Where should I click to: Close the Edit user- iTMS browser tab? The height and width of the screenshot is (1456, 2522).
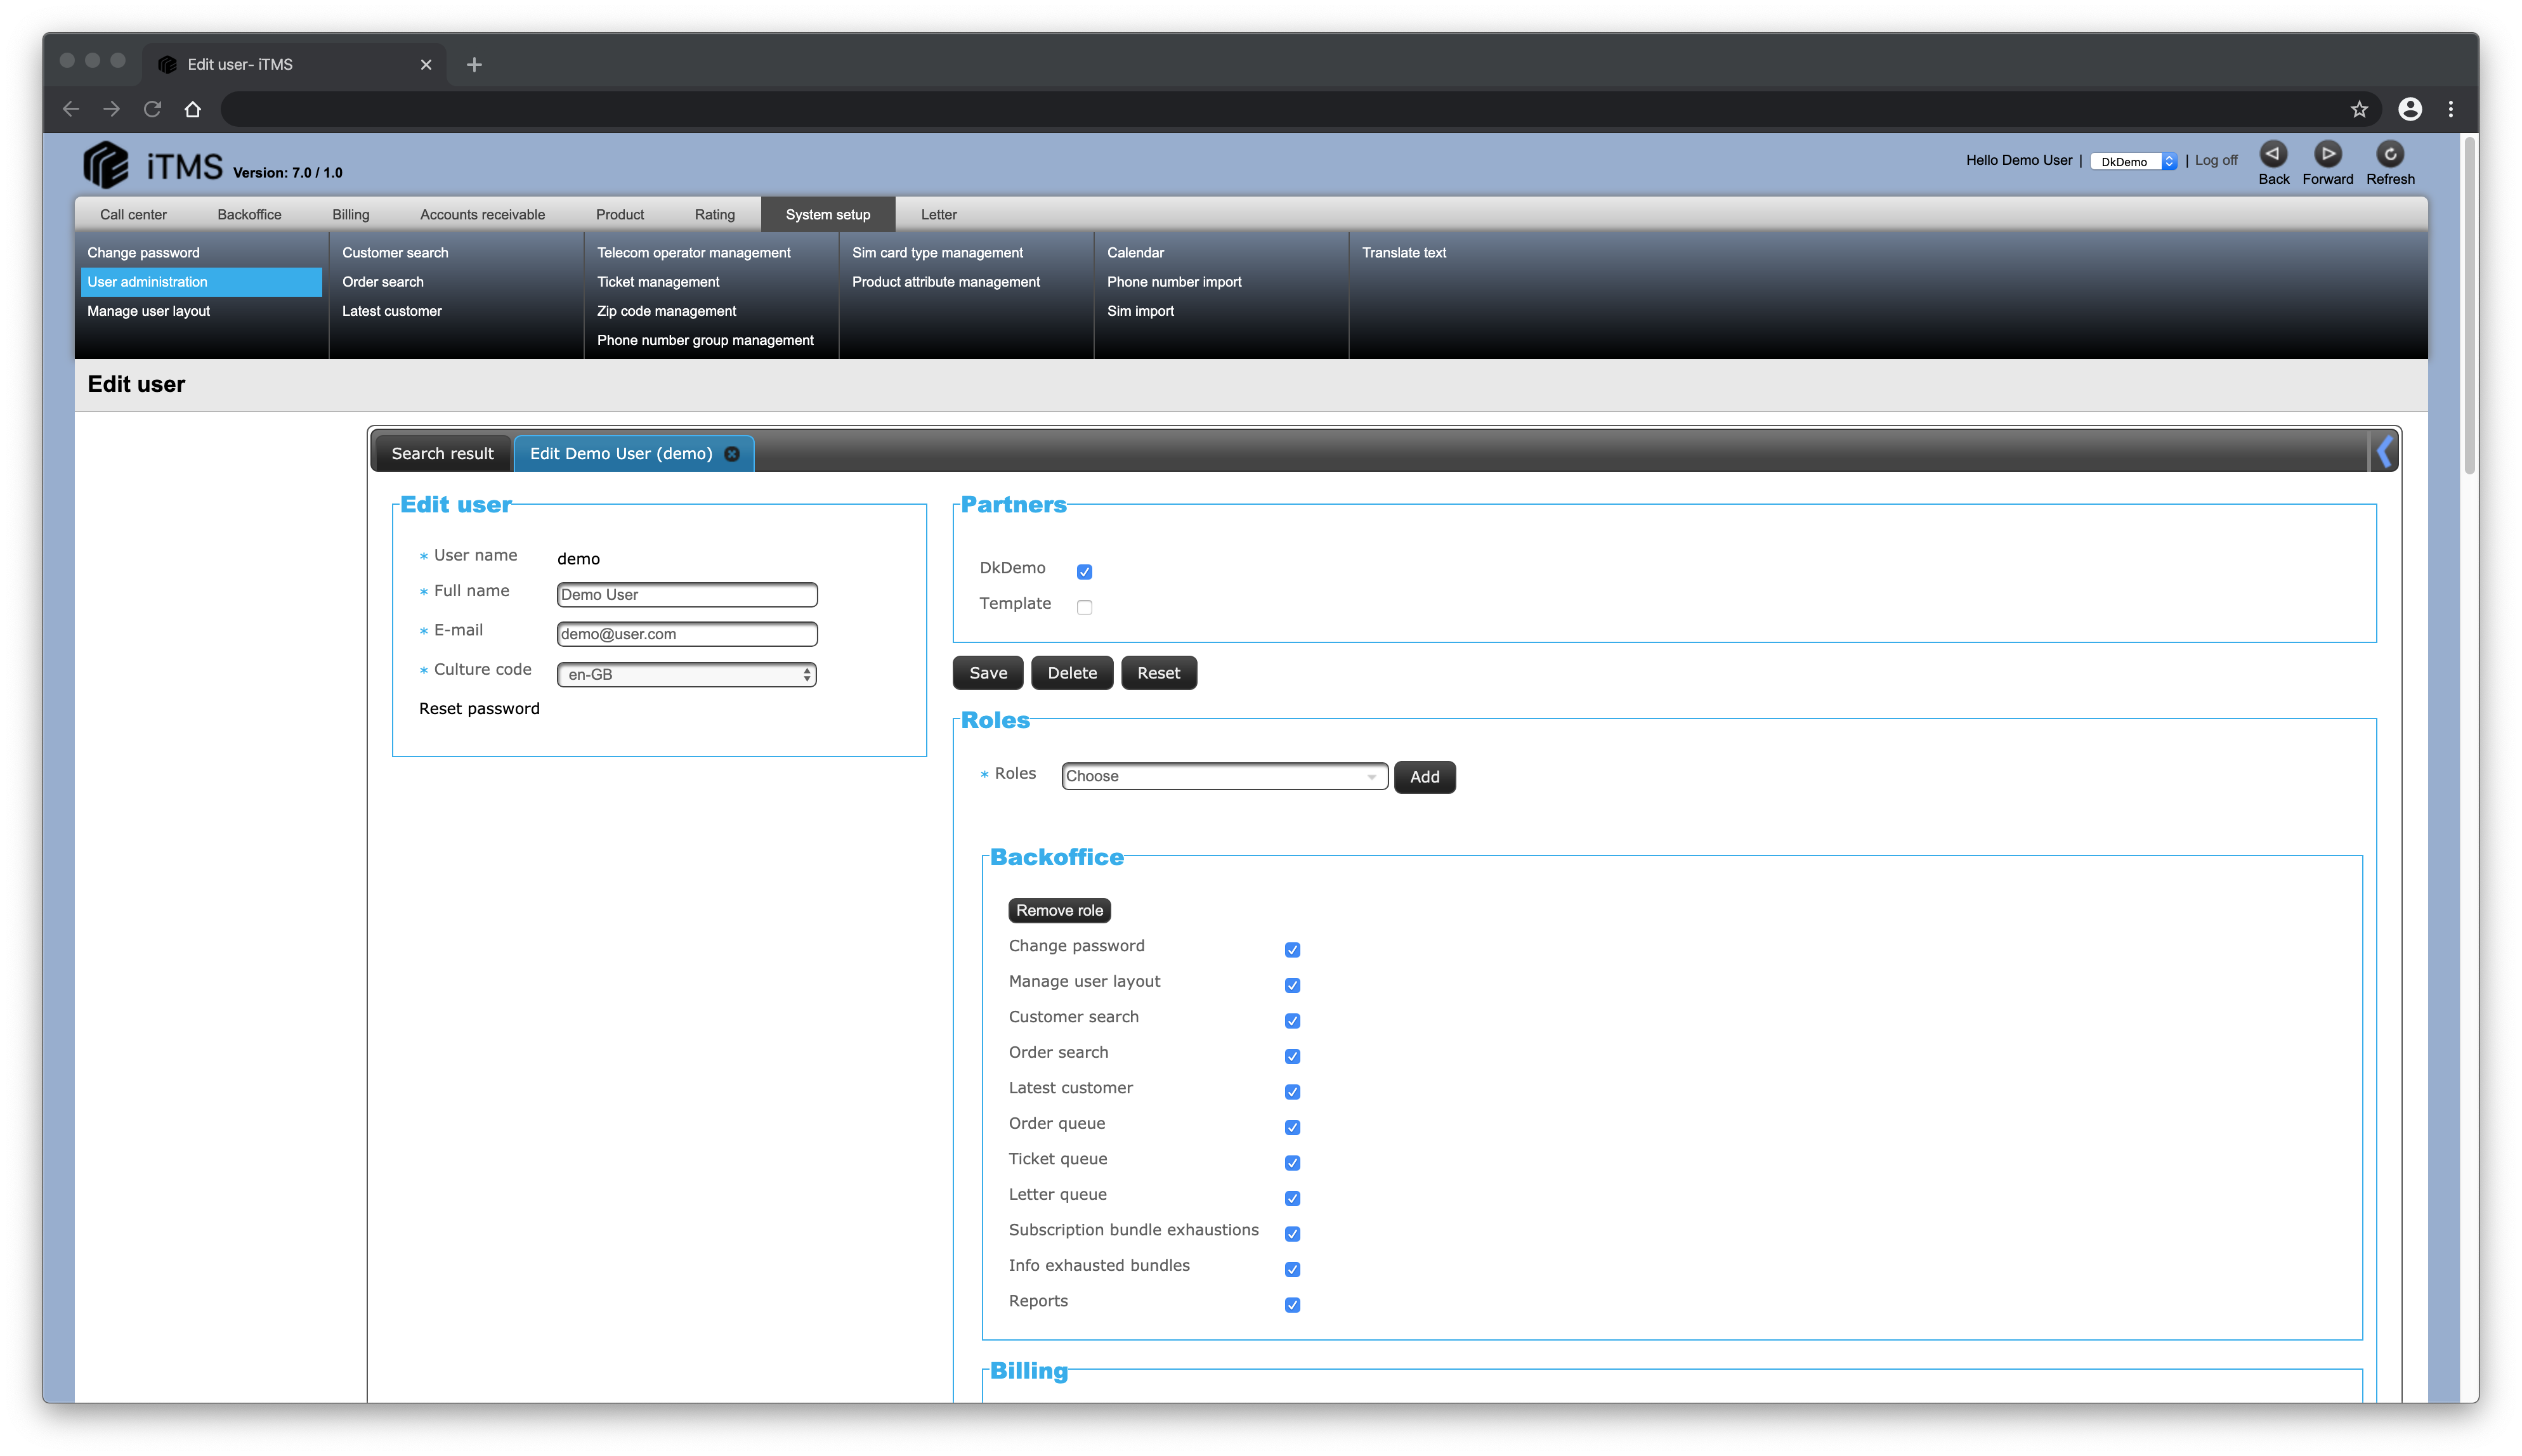426,65
